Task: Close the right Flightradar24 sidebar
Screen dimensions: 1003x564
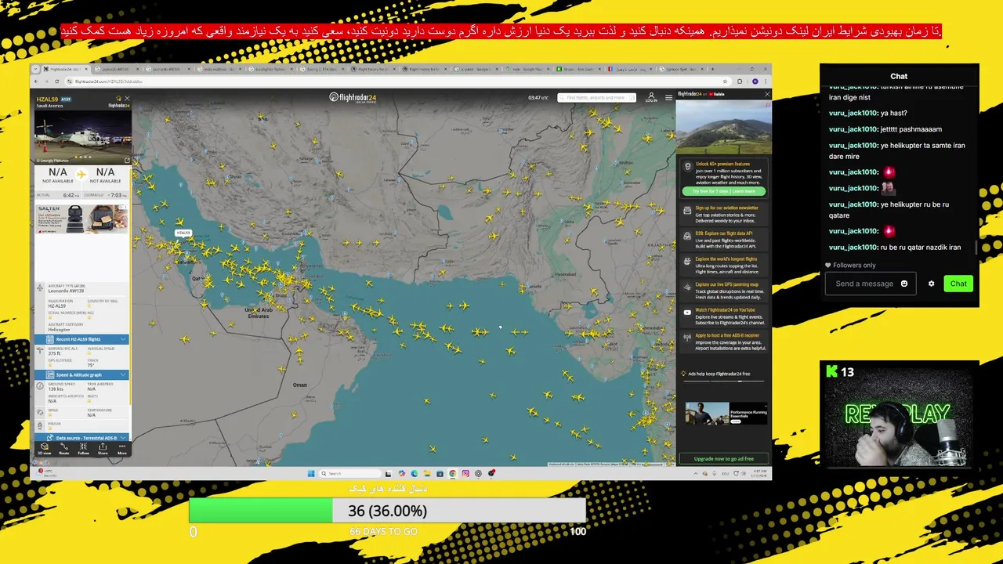Action: point(766,94)
